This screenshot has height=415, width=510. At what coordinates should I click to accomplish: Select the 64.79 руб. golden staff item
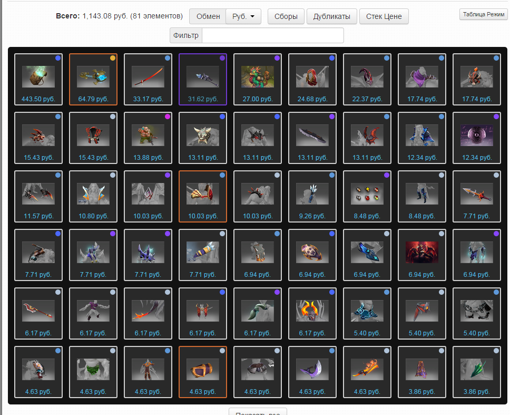point(93,80)
